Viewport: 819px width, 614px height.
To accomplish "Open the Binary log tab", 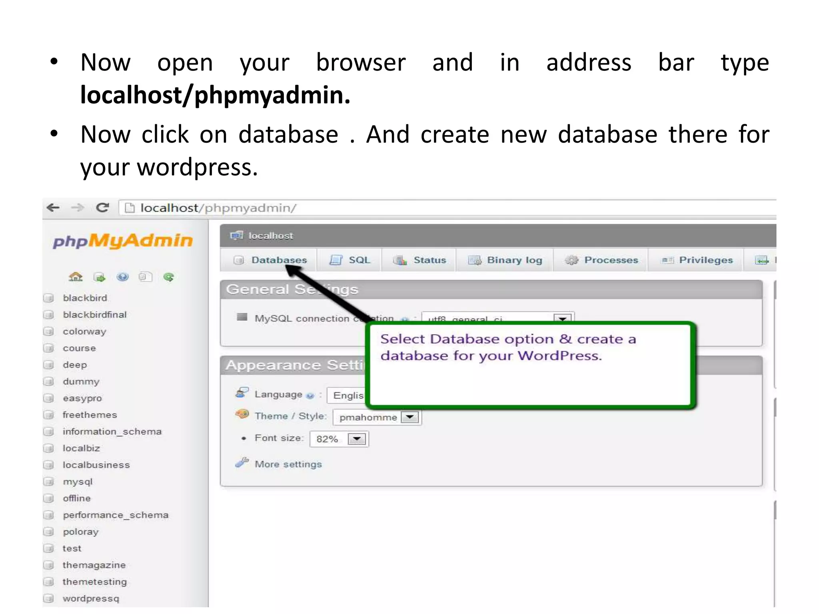I will [505, 260].
